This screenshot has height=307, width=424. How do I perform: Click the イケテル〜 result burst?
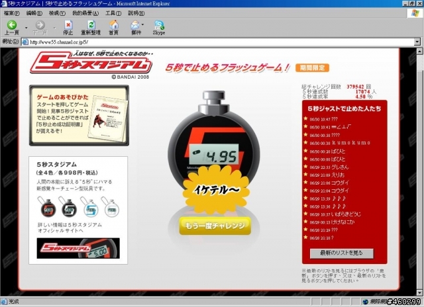(217, 189)
